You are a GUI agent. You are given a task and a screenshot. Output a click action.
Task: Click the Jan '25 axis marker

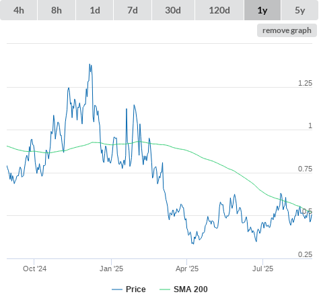[x=111, y=269]
